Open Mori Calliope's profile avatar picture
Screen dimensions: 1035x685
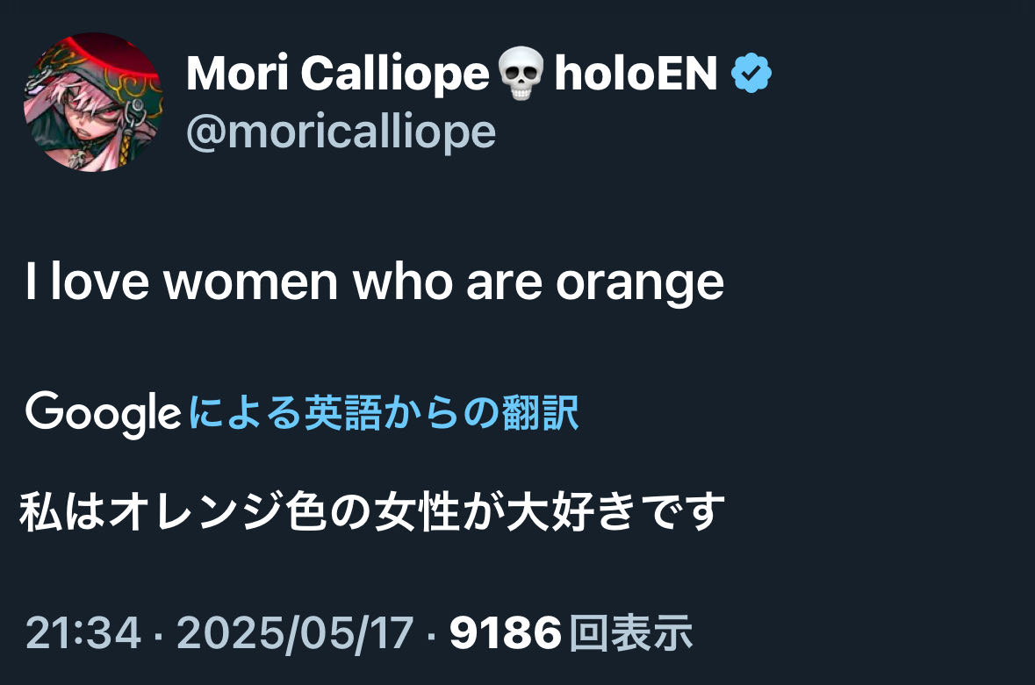[x=93, y=103]
